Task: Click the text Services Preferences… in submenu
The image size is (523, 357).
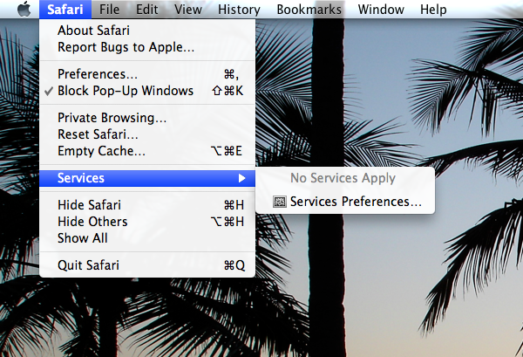Action: click(356, 202)
